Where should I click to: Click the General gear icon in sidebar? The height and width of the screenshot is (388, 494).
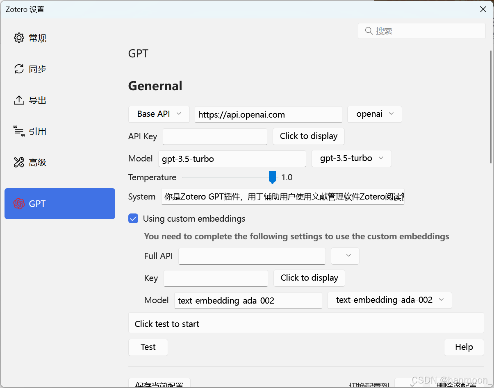click(19, 38)
